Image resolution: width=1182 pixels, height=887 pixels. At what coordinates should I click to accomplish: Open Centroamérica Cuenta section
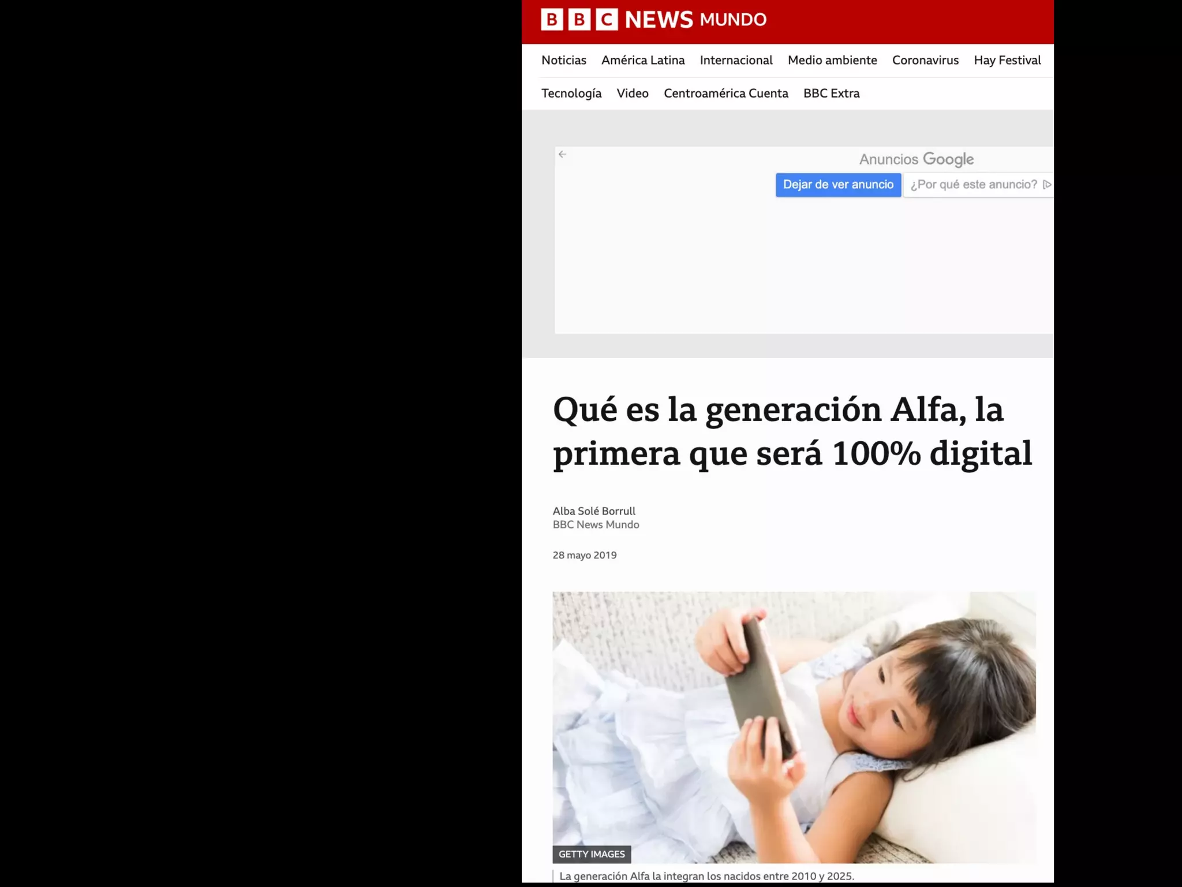click(725, 94)
